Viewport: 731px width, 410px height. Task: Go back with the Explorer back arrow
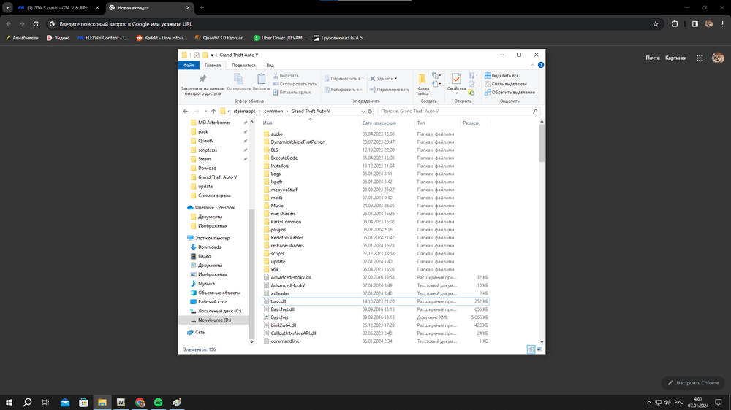tap(186, 111)
